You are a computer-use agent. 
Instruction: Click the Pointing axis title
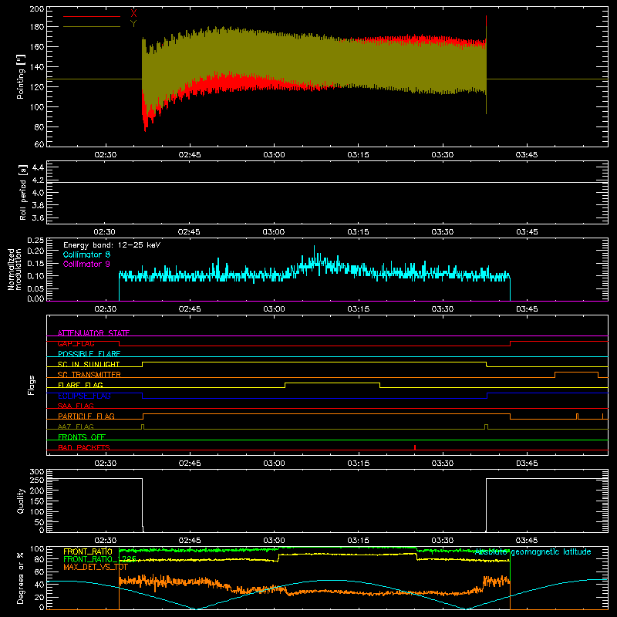pyautogui.click(x=21, y=76)
